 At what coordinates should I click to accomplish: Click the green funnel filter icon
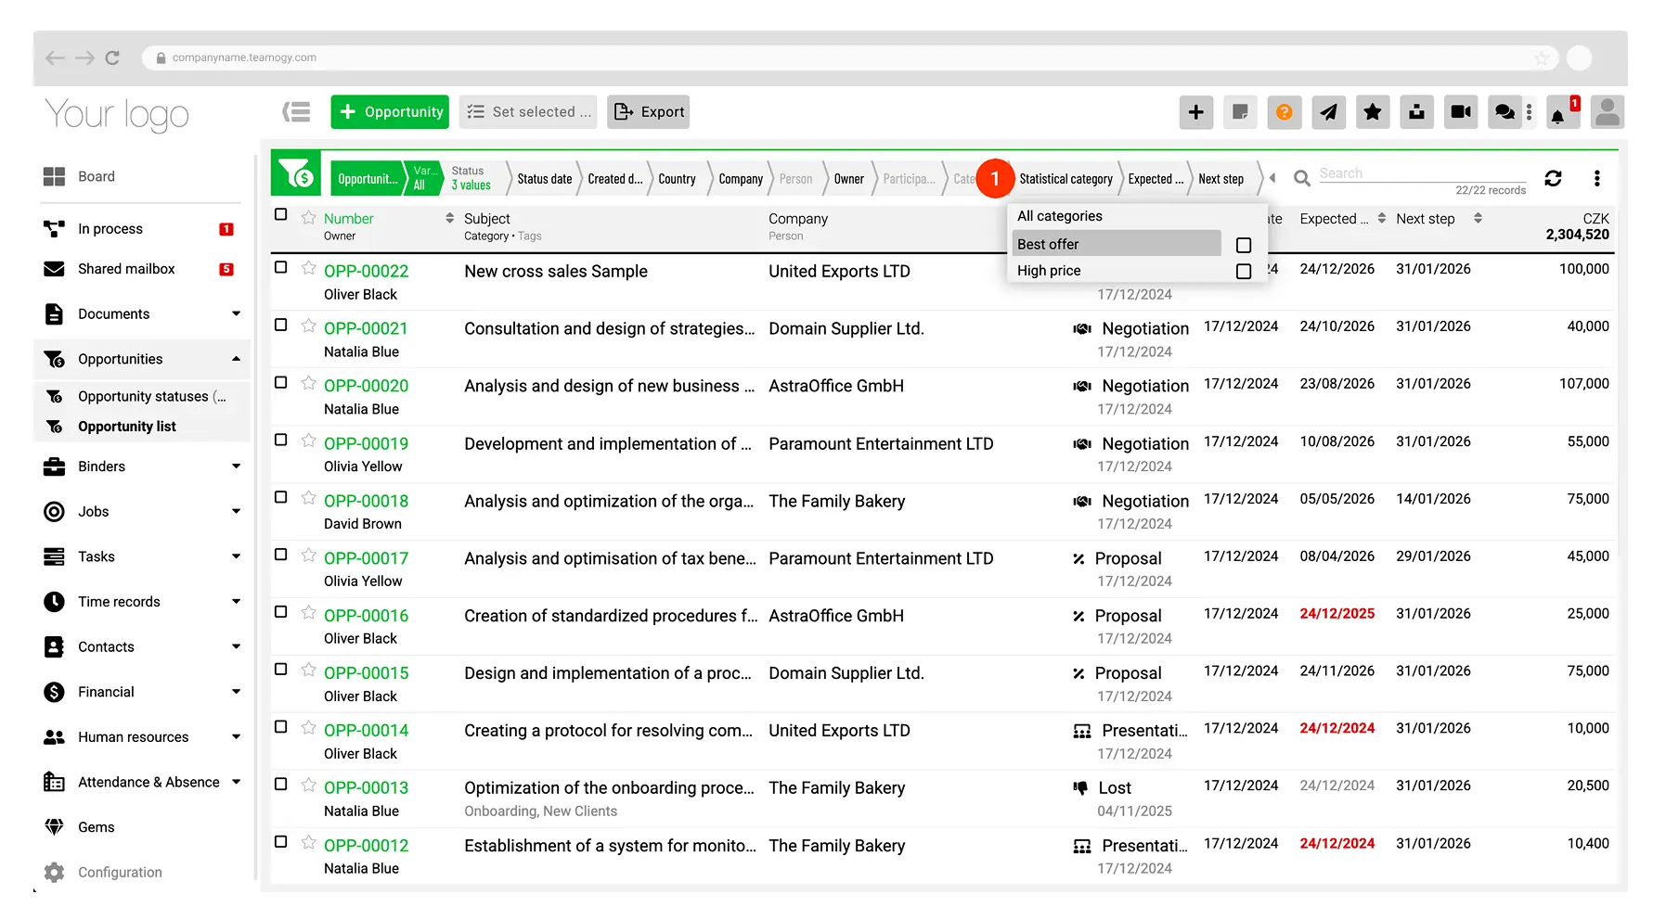(296, 173)
